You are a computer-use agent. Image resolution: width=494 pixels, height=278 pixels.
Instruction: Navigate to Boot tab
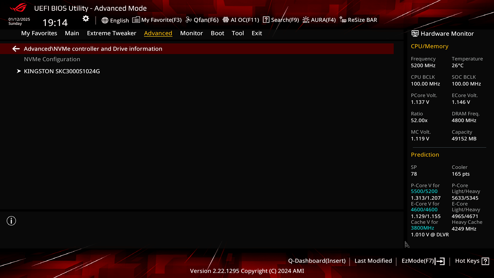click(x=217, y=33)
